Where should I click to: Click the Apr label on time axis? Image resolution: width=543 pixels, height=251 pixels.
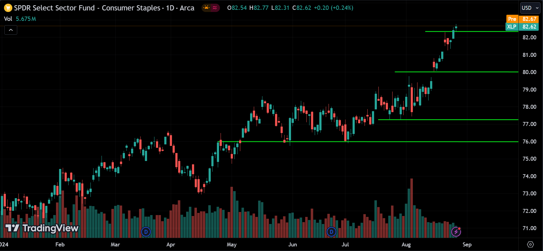click(x=171, y=245)
